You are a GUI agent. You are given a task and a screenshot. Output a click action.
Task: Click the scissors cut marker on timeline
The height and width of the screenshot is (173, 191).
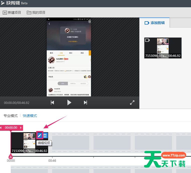tap(11, 156)
